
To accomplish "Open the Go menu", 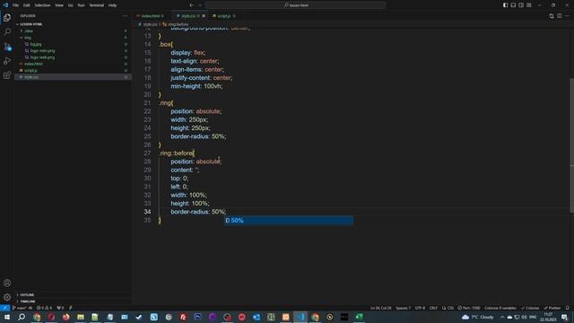I will 70,5.
